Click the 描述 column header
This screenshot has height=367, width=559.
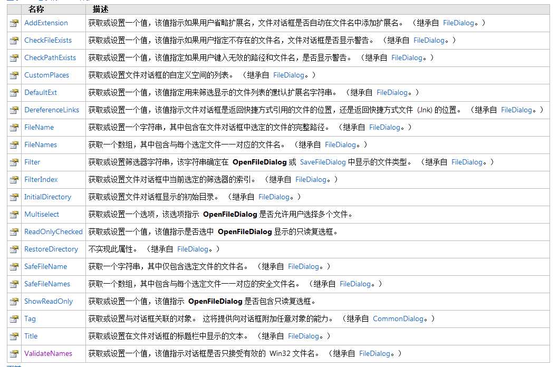(100, 9)
